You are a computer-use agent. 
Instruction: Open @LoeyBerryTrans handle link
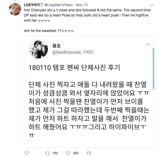pyautogui.click(x=59, y=5)
